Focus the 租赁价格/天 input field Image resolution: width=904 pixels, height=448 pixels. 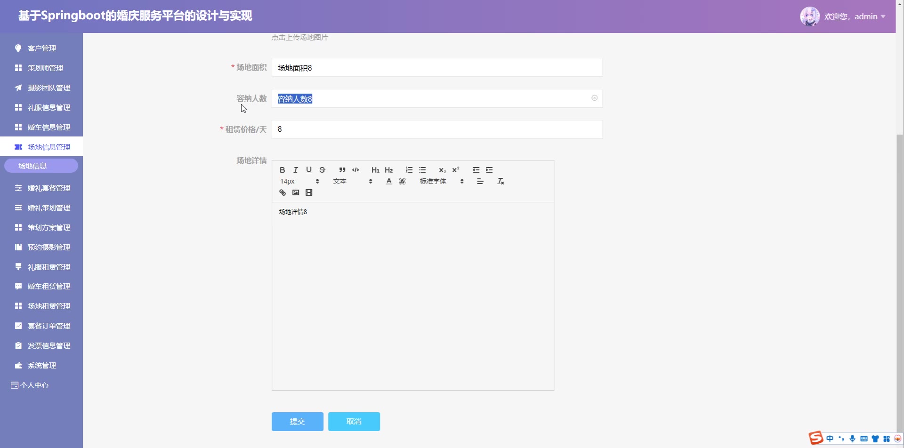point(437,129)
